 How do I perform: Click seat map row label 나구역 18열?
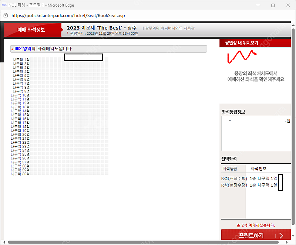pos(20,126)
